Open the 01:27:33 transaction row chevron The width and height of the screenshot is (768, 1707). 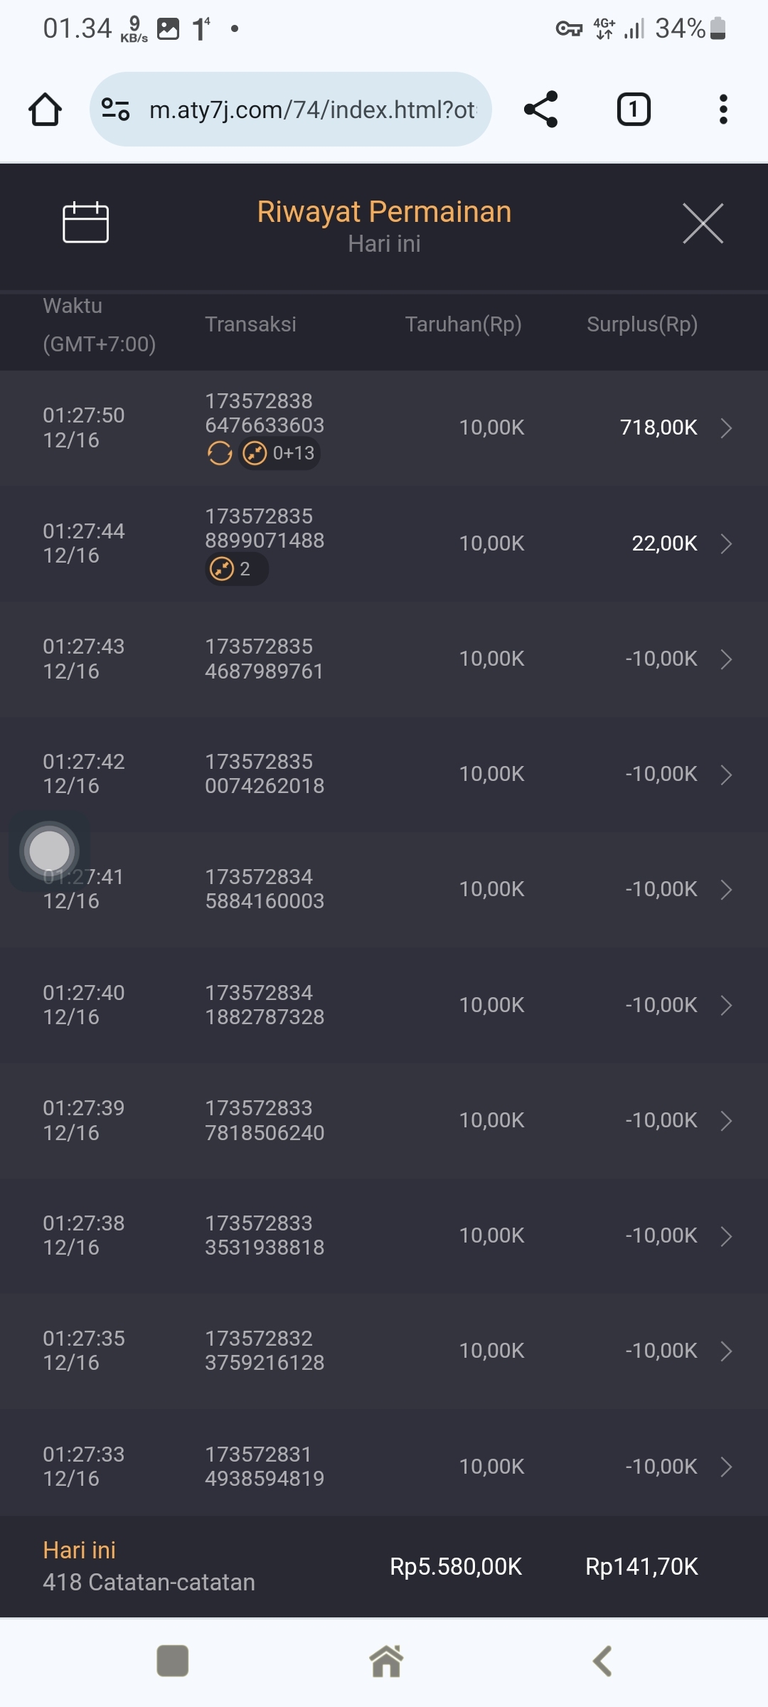click(x=726, y=1467)
